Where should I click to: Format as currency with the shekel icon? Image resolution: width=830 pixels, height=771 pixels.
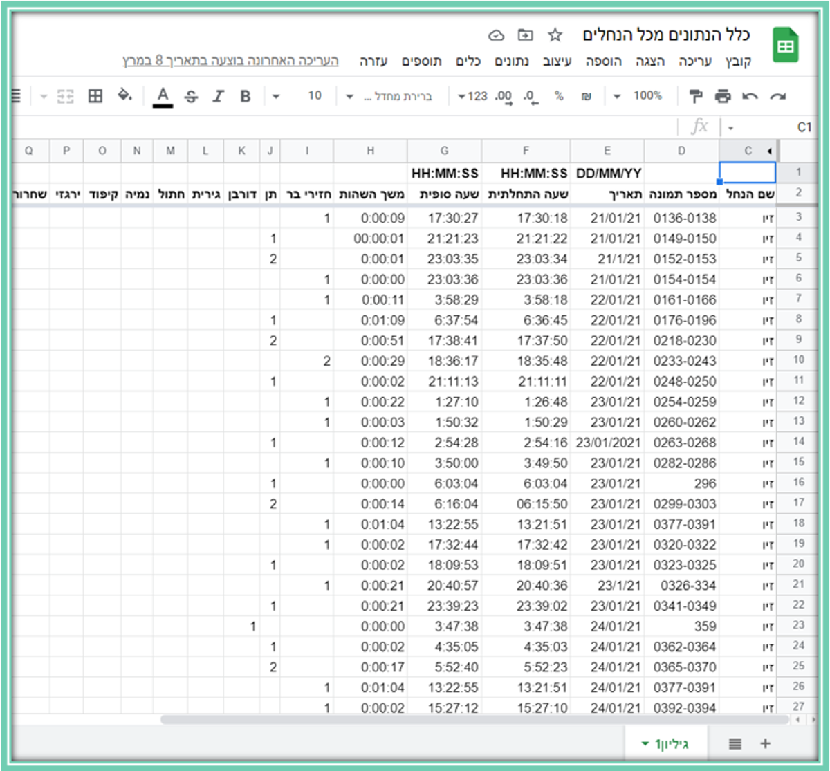tap(587, 96)
